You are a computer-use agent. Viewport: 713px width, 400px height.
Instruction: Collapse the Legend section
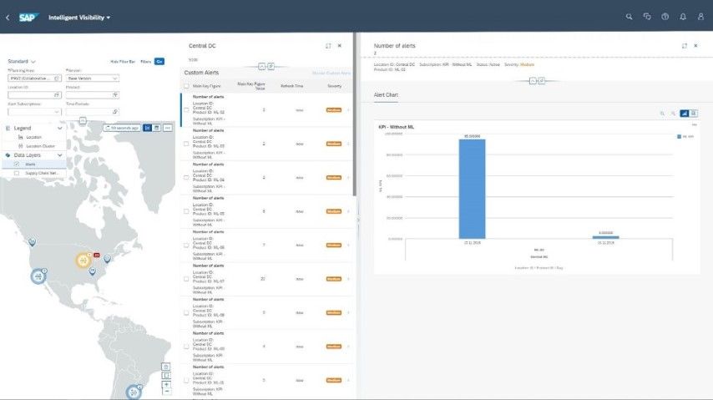click(59, 129)
